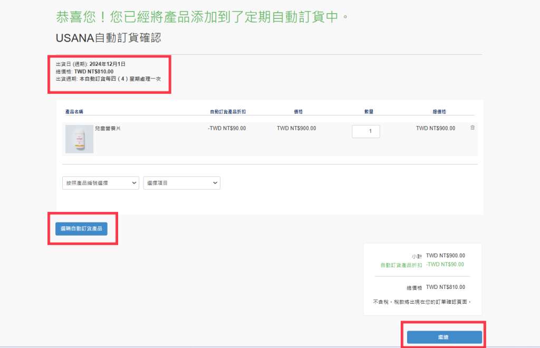Click the 自動訂貨產品折扣 column header
Screen dimensions: 540x348
tap(227, 112)
